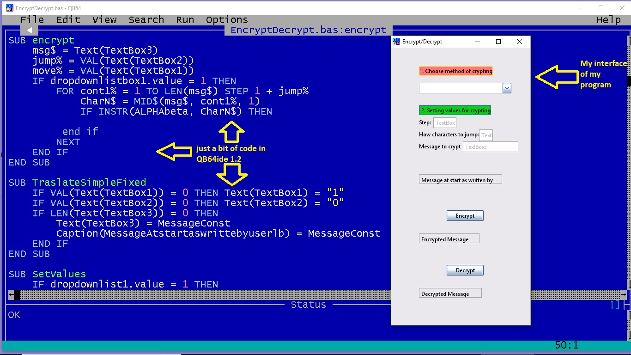Maximize the Encrypt/Decrypt window

pos(498,42)
